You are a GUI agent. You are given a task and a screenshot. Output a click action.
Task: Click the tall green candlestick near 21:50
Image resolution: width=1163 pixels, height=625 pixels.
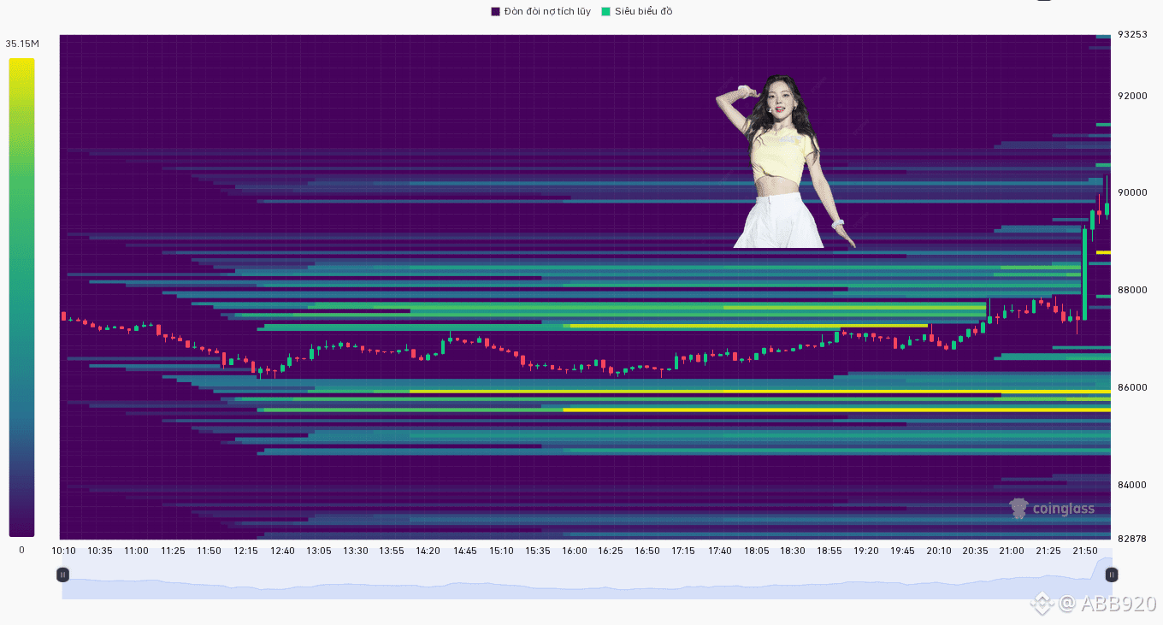(x=1084, y=274)
